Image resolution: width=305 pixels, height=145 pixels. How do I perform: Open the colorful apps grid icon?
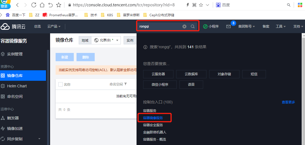coord(300,5)
